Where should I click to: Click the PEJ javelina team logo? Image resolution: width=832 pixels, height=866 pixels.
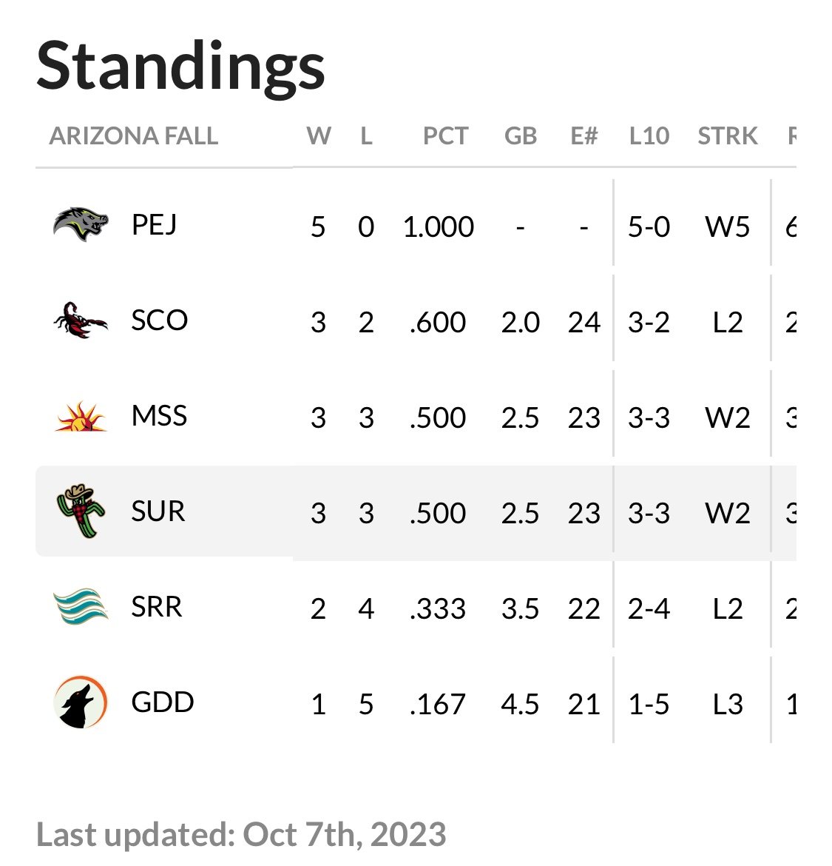pos(81,224)
